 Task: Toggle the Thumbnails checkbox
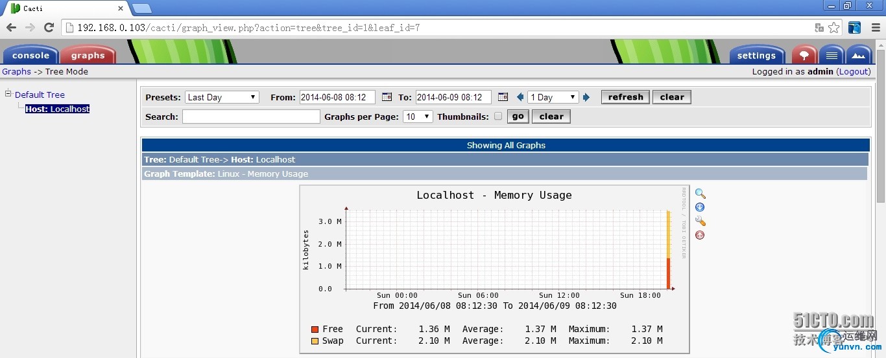point(498,117)
